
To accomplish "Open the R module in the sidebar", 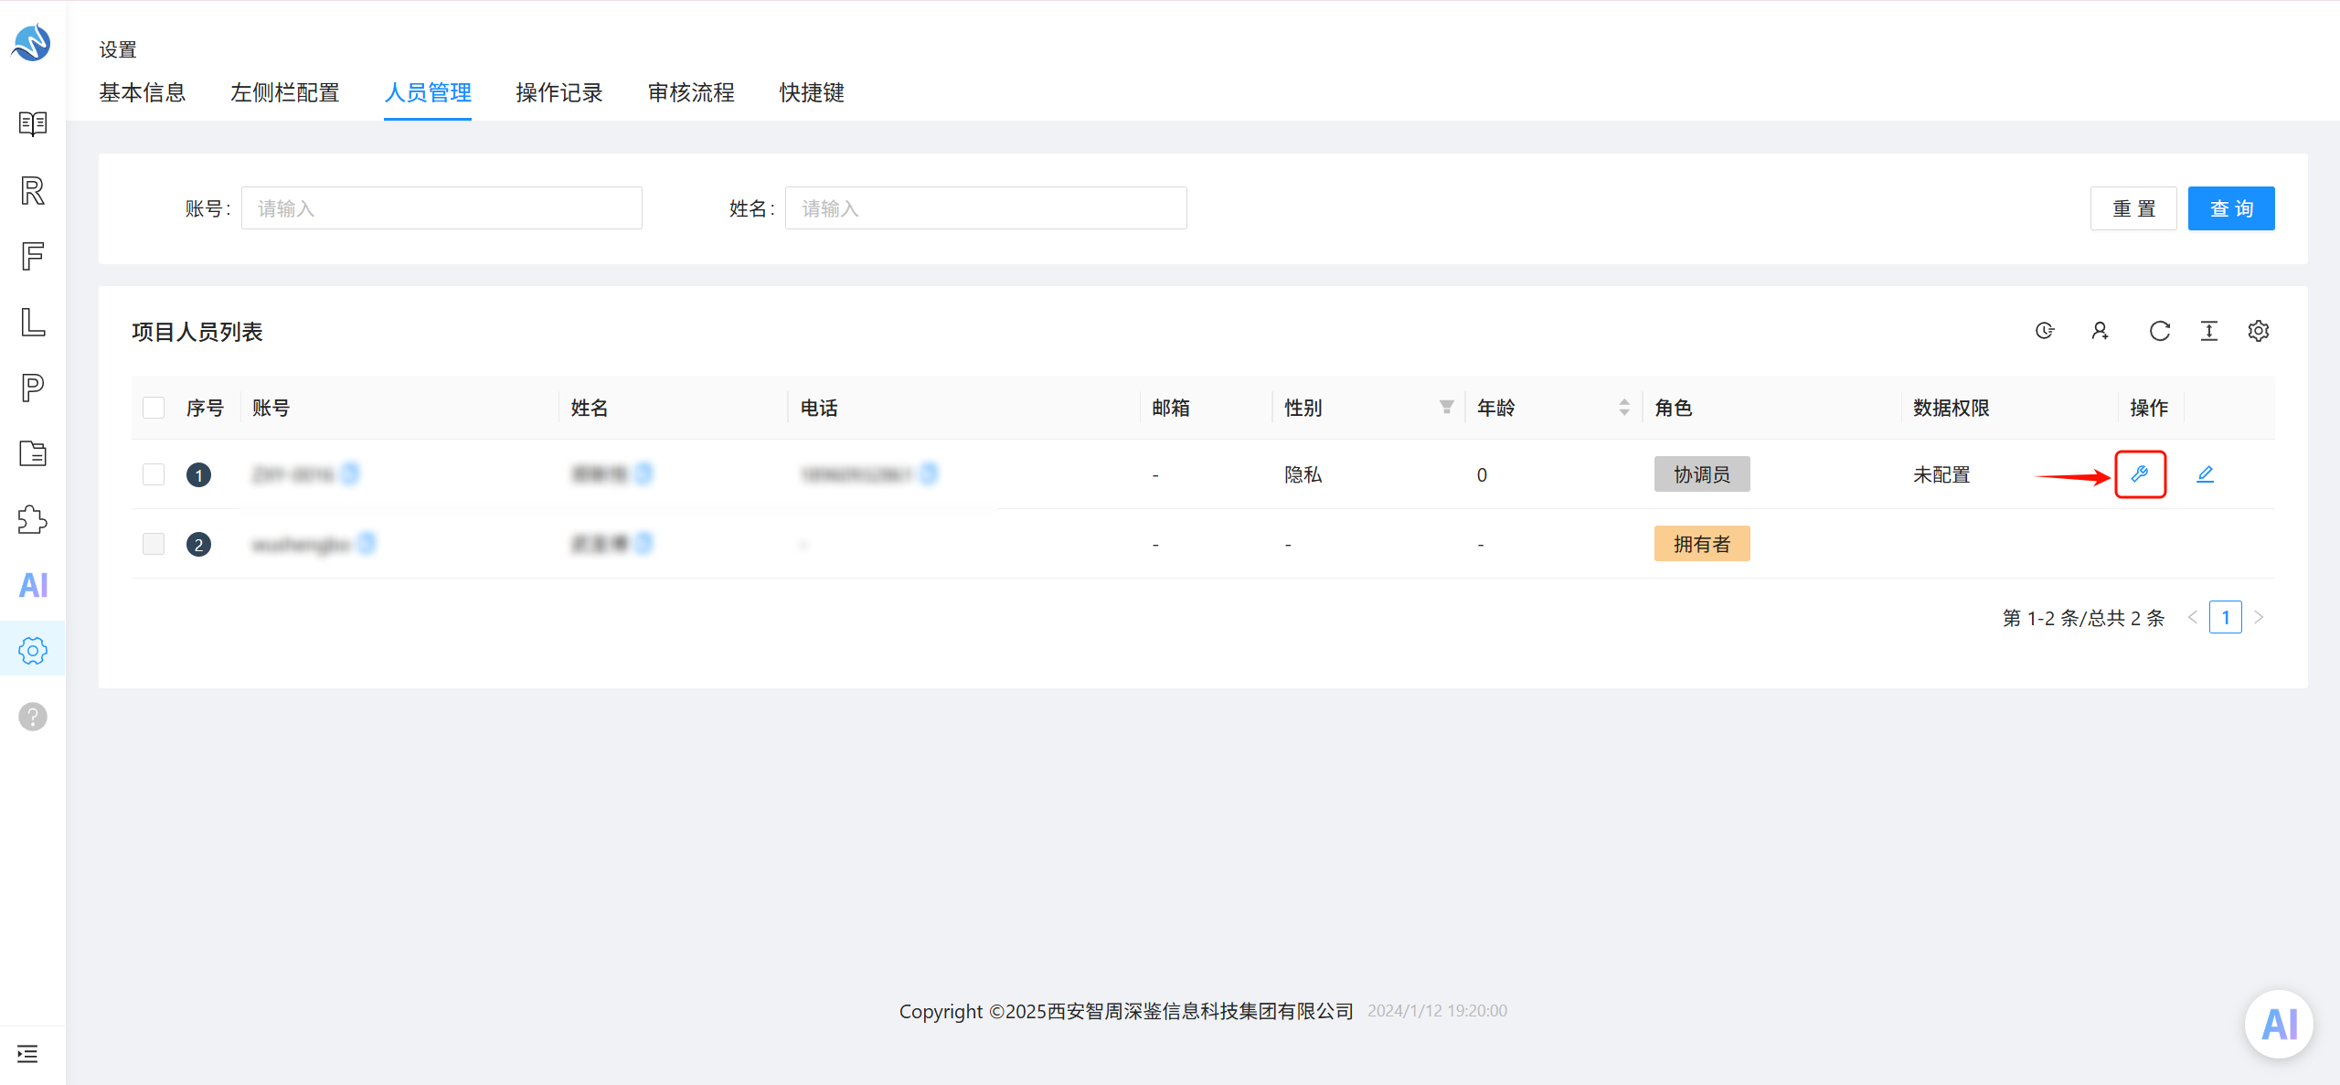I will pos(33,190).
